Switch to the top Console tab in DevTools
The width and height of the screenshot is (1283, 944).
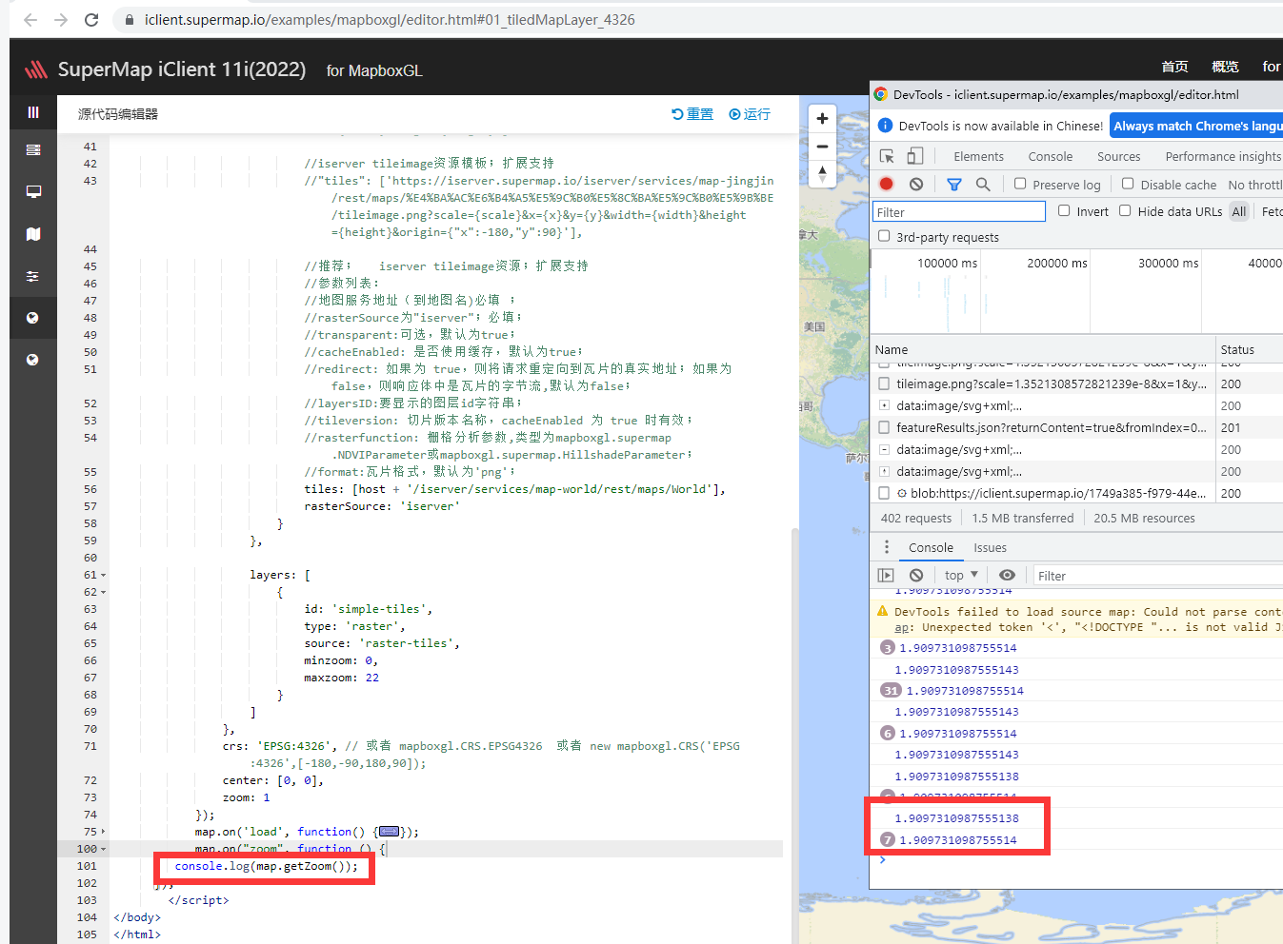1050,156
